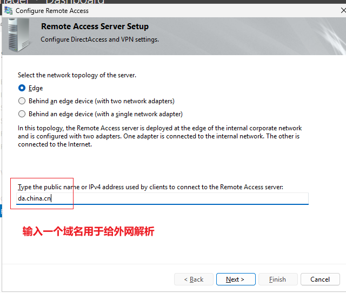Click the Dashboard heading behind the dialog

pyautogui.click(x=75, y=2)
